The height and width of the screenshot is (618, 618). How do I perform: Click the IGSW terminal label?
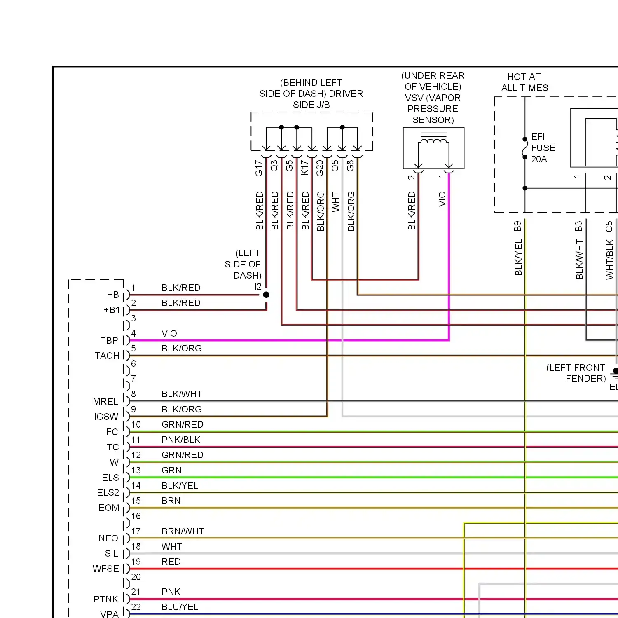point(106,417)
